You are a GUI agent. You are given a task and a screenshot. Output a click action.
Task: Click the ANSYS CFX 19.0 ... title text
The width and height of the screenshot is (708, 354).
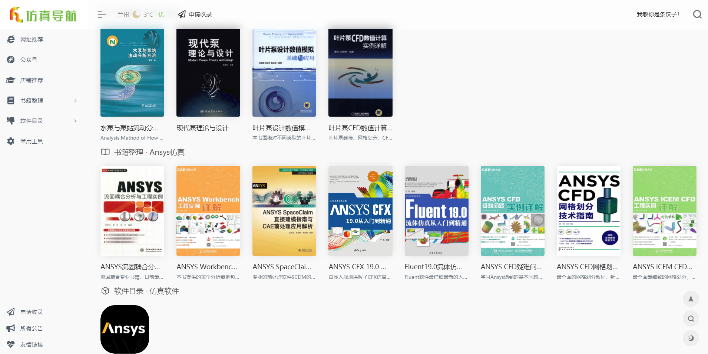[x=357, y=267]
